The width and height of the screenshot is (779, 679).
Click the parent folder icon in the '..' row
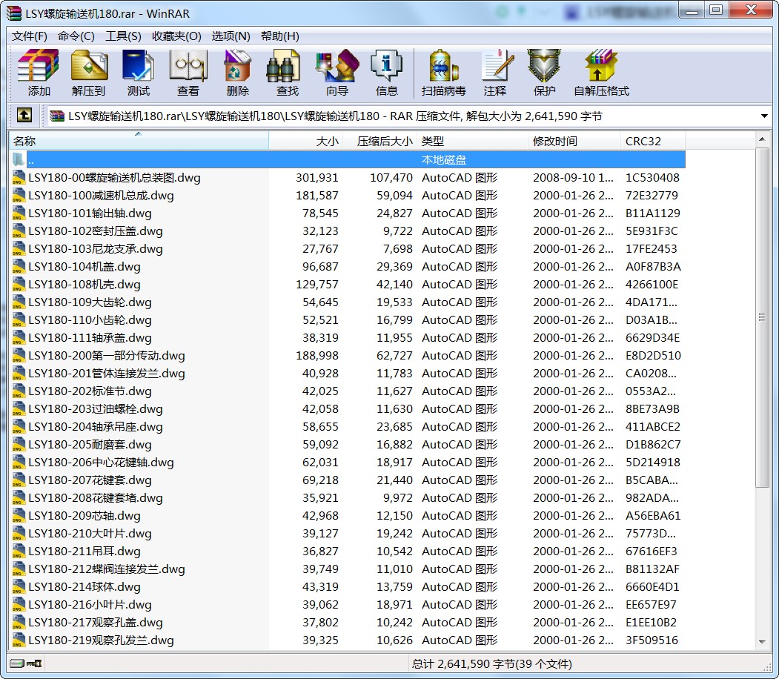coord(19,159)
